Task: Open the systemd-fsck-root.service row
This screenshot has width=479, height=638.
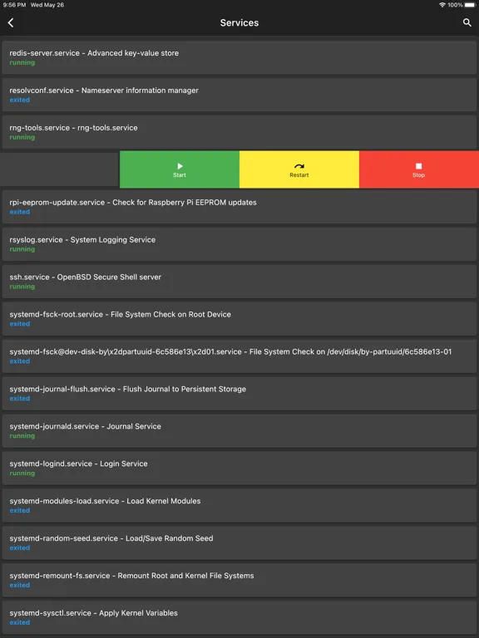Action: click(239, 319)
